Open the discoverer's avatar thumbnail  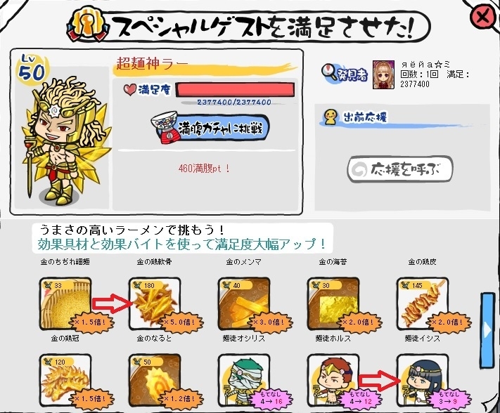click(383, 75)
